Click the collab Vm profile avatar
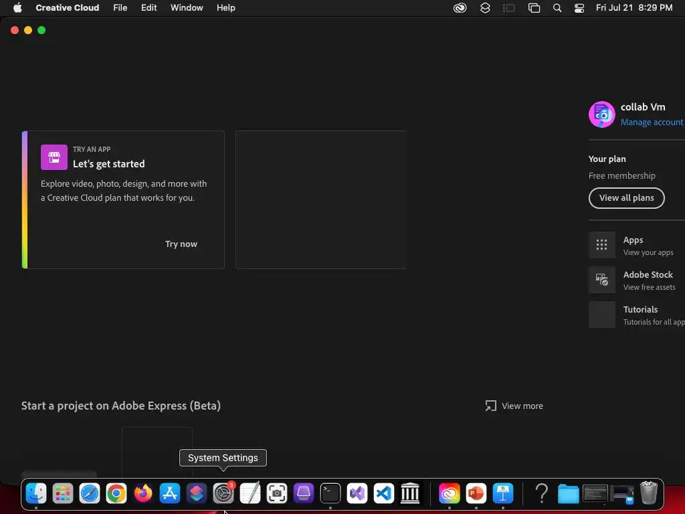This screenshot has width=685, height=514. click(601, 114)
